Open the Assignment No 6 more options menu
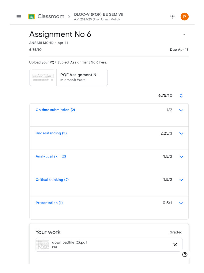Image resolution: width=204 pixels, height=273 pixels. (184, 35)
